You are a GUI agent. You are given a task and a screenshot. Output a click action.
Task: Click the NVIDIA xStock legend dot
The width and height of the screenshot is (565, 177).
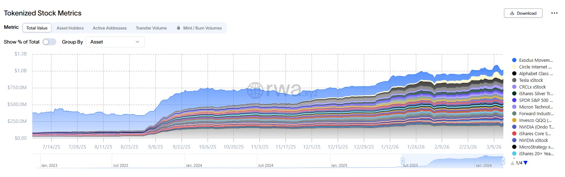click(x=514, y=140)
